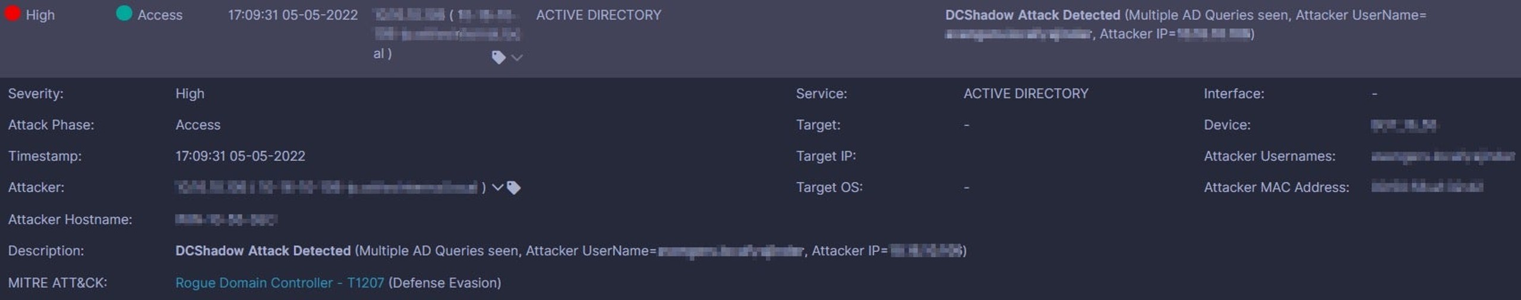The width and height of the screenshot is (1521, 300).
Task: Click the High value next to Severity
Action: pos(190,94)
